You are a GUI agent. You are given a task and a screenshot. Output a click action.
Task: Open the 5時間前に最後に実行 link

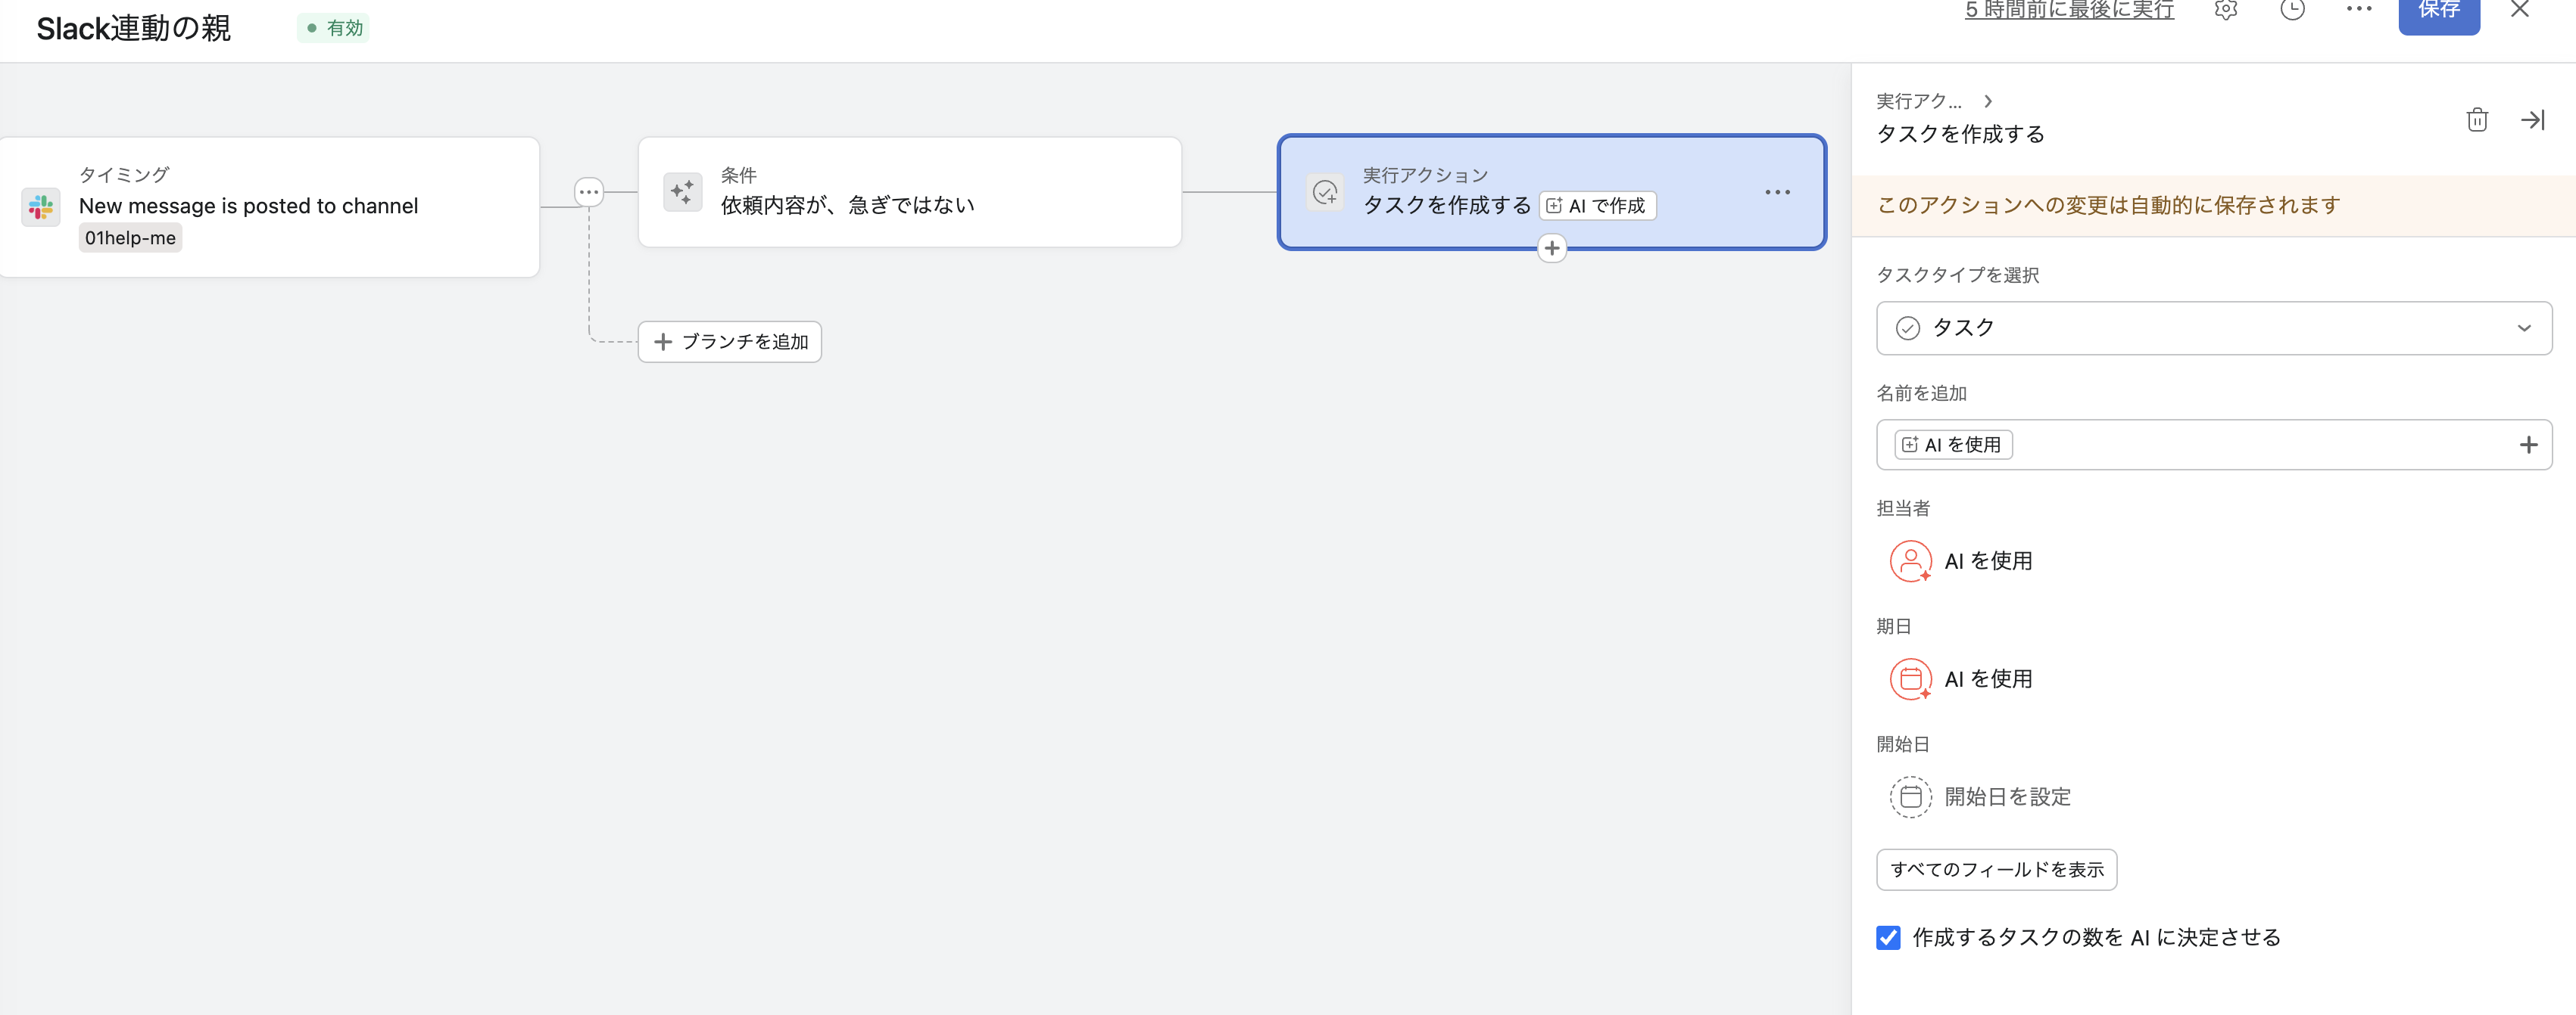click(2068, 11)
